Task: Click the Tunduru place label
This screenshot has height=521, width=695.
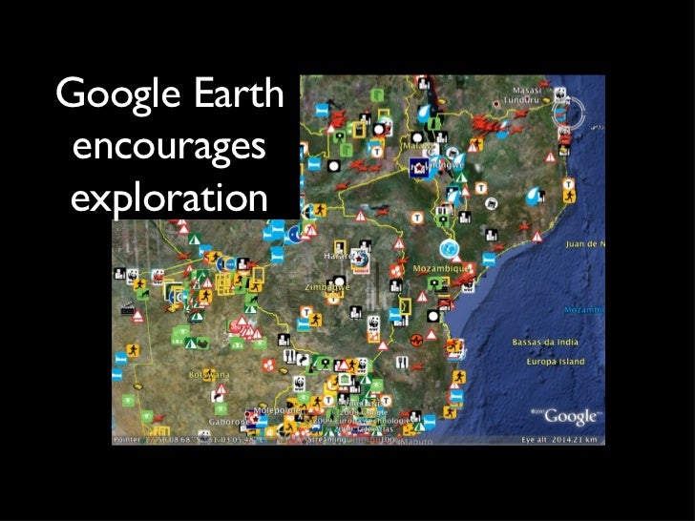Action: [x=522, y=100]
